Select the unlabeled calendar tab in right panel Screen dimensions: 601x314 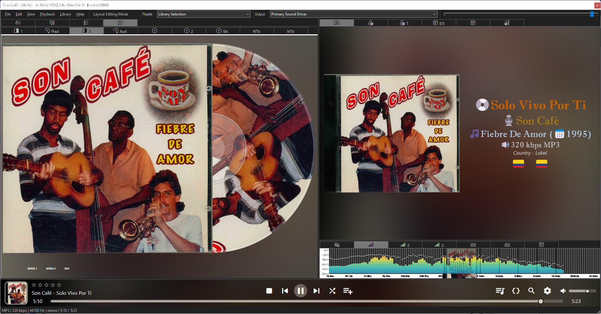coord(473,23)
